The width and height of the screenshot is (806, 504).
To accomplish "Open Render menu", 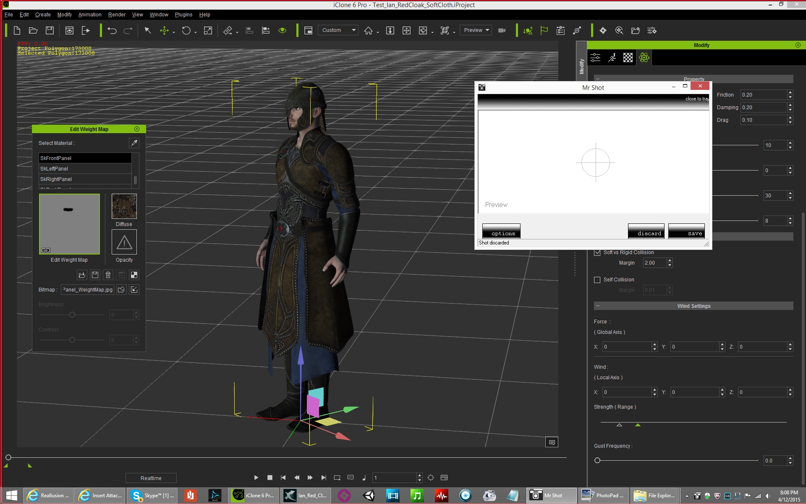I will (117, 15).
